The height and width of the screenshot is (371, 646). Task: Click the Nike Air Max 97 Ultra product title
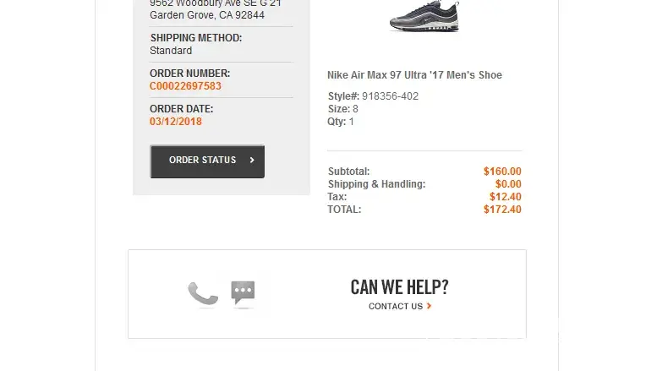(414, 75)
